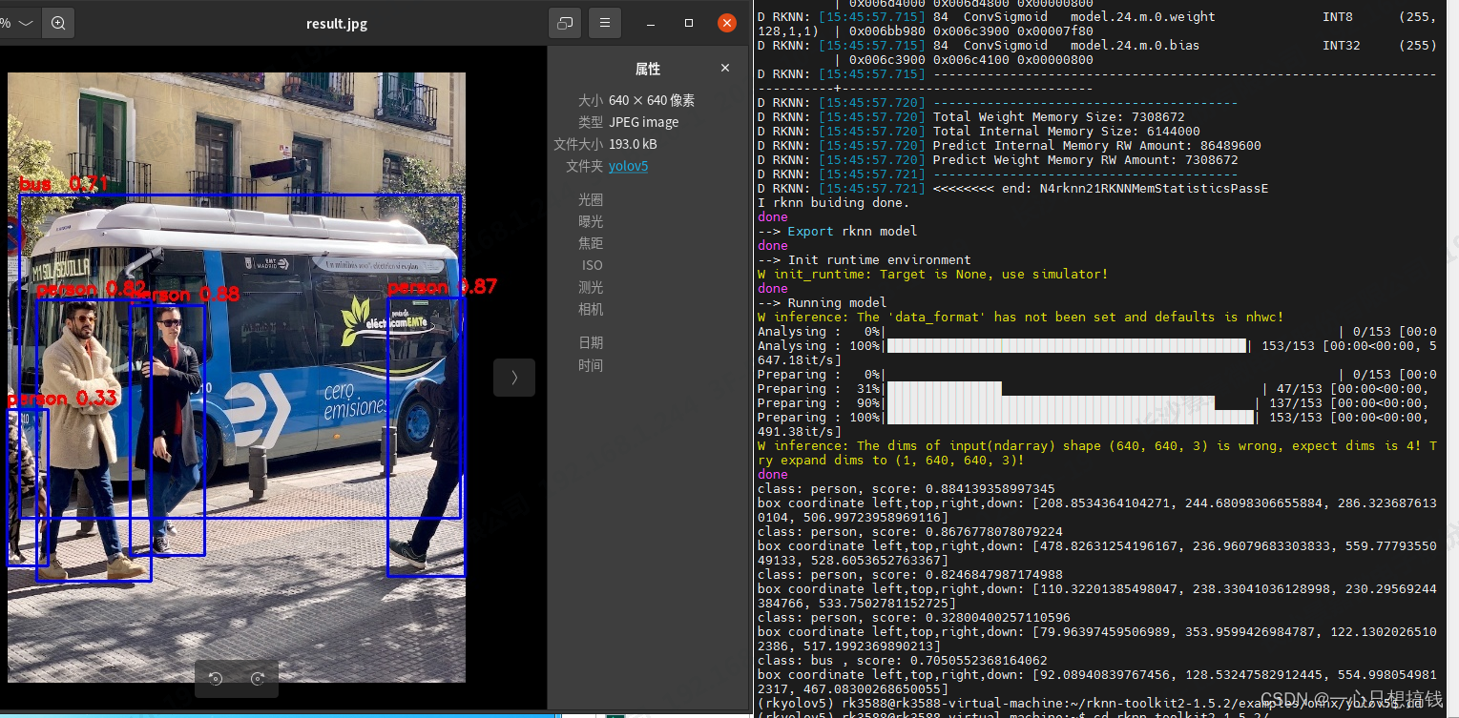This screenshot has width=1459, height=718.
Task: Close the result.jpg viewer window
Action: pos(727,23)
